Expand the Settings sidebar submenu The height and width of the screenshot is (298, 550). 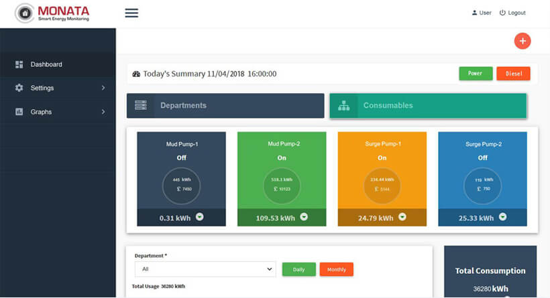(x=103, y=88)
